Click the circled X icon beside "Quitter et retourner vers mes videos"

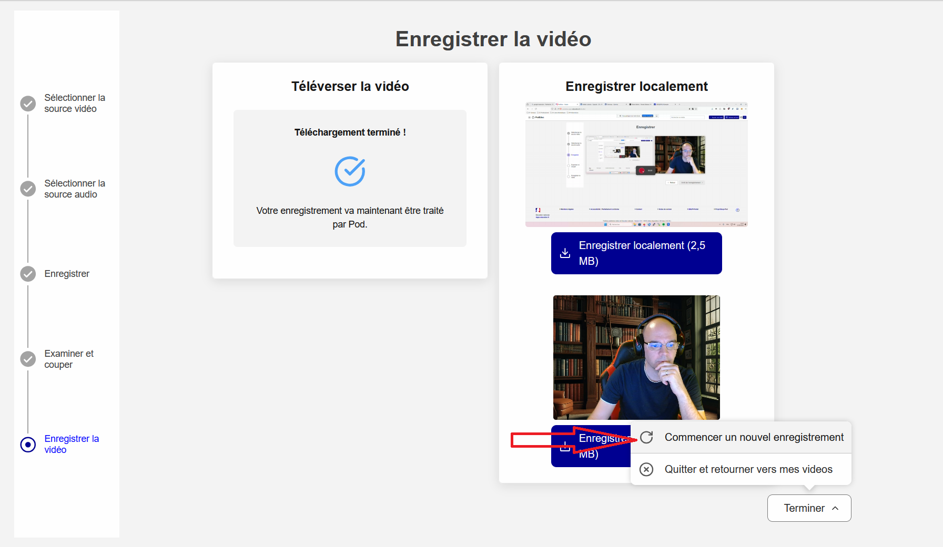[x=646, y=469]
